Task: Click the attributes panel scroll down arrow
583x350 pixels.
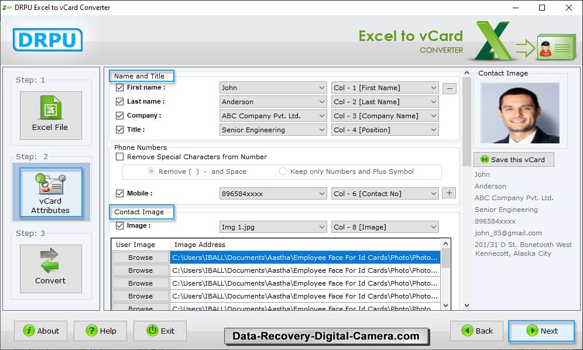Action: pos(467,306)
